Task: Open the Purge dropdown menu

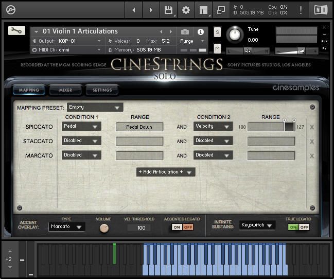Action: 192,41
